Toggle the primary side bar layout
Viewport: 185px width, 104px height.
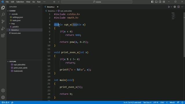[x=152, y=2]
